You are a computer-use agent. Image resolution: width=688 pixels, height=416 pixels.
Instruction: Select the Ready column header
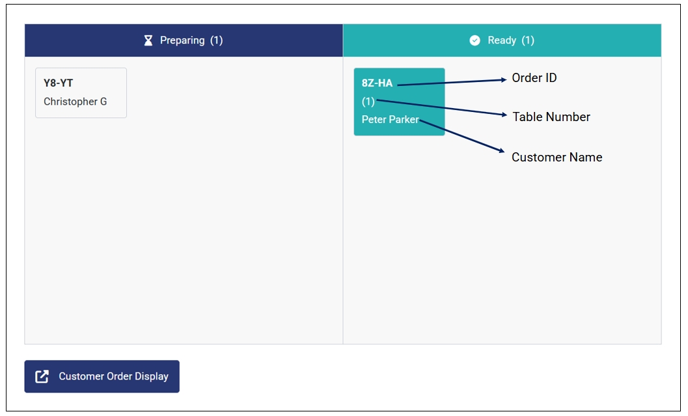click(x=502, y=40)
